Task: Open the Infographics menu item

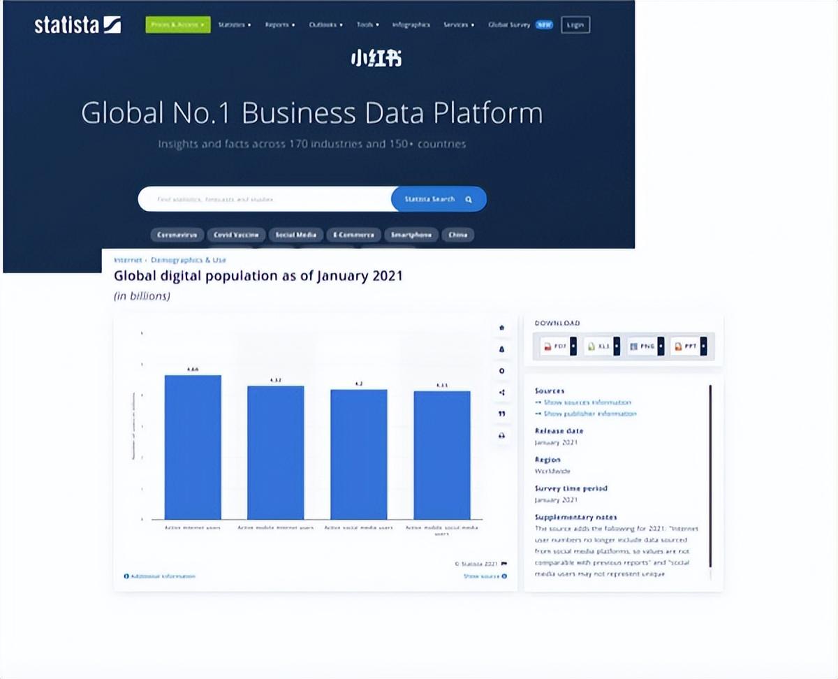Action: click(x=411, y=24)
